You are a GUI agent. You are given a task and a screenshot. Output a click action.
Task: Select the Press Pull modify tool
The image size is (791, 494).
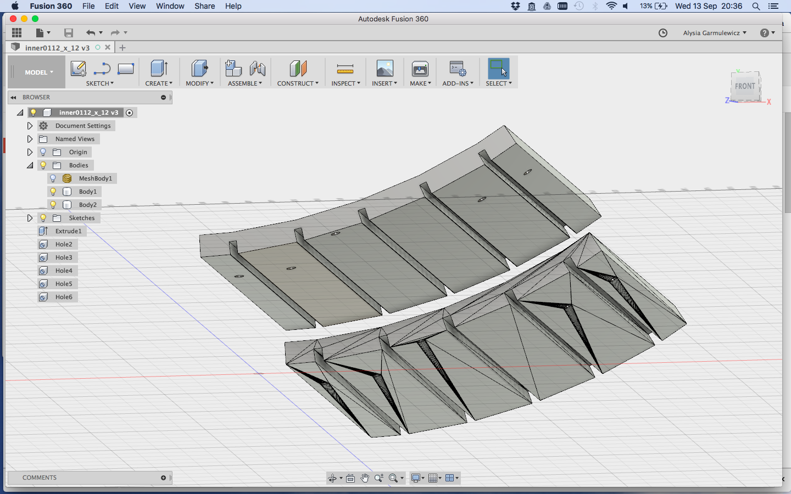pos(199,69)
